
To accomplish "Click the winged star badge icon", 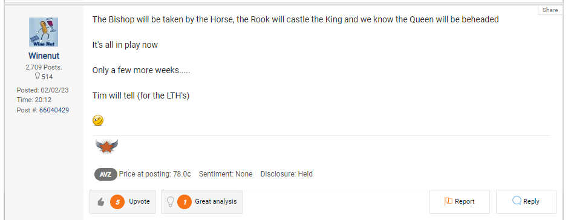I will click(106, 147).
